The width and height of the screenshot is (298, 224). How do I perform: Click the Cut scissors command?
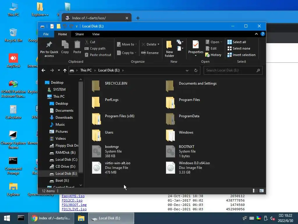(x=90, y=42)
